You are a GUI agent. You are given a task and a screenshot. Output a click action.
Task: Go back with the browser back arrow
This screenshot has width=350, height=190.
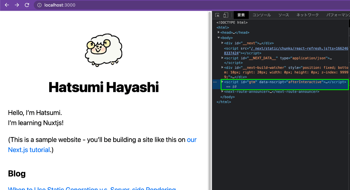click(x=7, y=5)
